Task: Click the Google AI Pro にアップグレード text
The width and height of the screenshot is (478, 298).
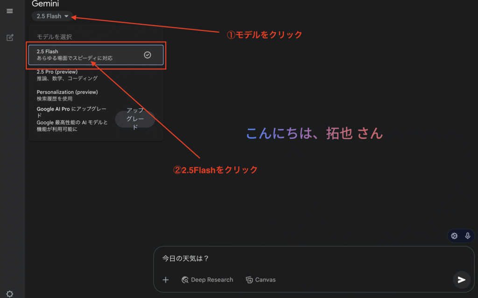Action: tap(71, 112)
